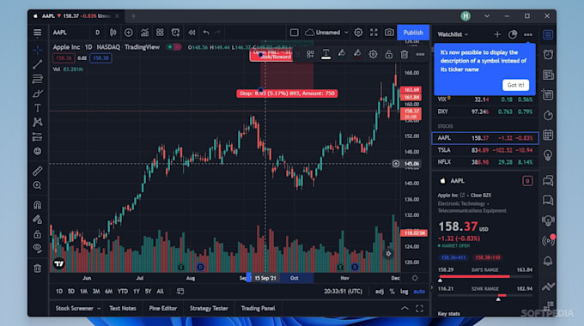Select the prediction and measurement tool
Screen dimensions: 584x326
coord(37,136)
